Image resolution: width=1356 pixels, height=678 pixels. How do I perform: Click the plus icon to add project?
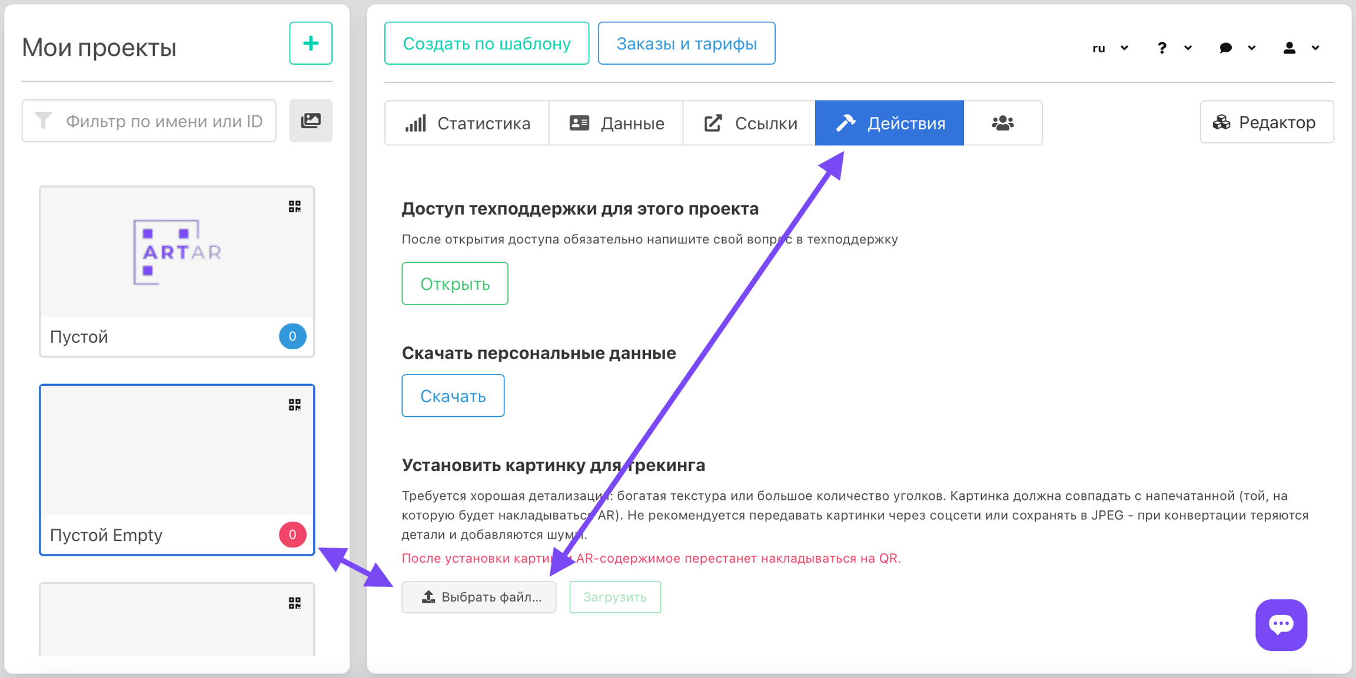point(311,44)
